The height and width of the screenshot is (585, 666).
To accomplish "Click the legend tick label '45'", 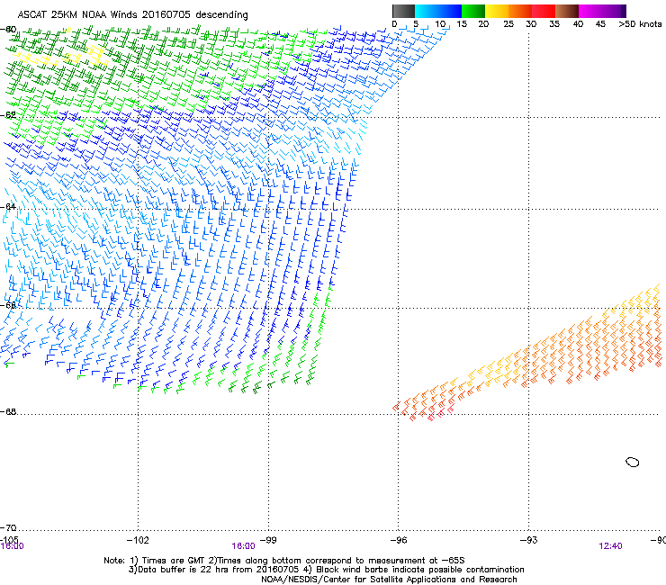I will click(x=600, y=24).
